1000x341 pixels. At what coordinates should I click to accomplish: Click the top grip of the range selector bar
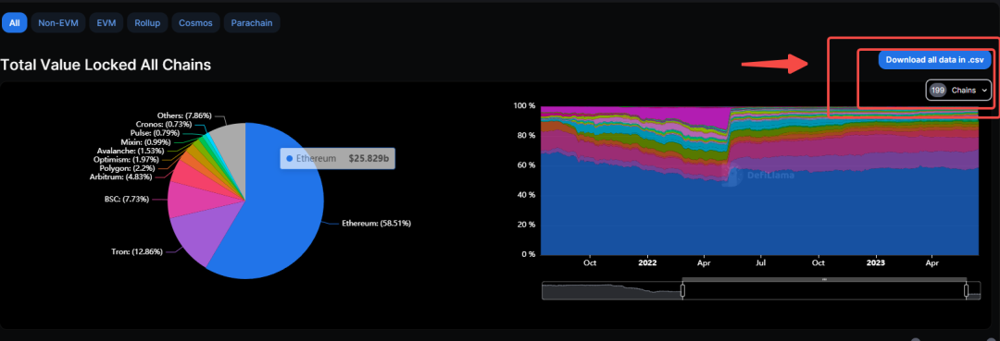tap(824, 279)
